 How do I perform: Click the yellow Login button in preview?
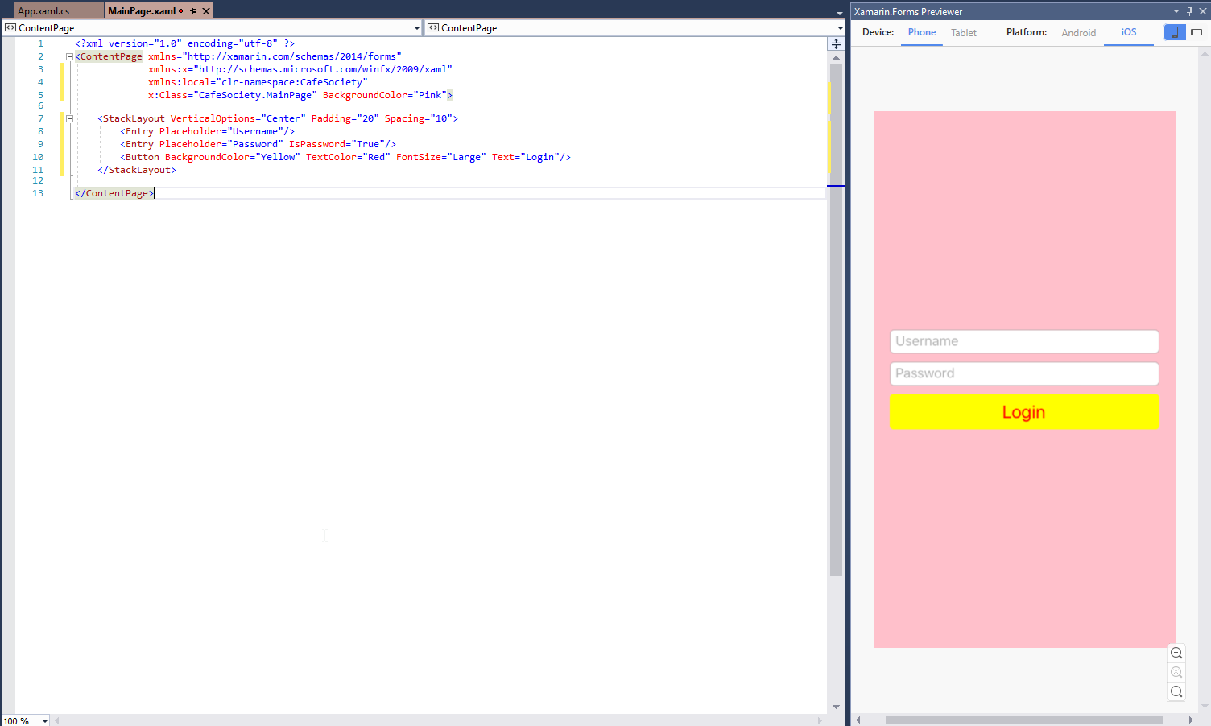tap(1024, 412)
